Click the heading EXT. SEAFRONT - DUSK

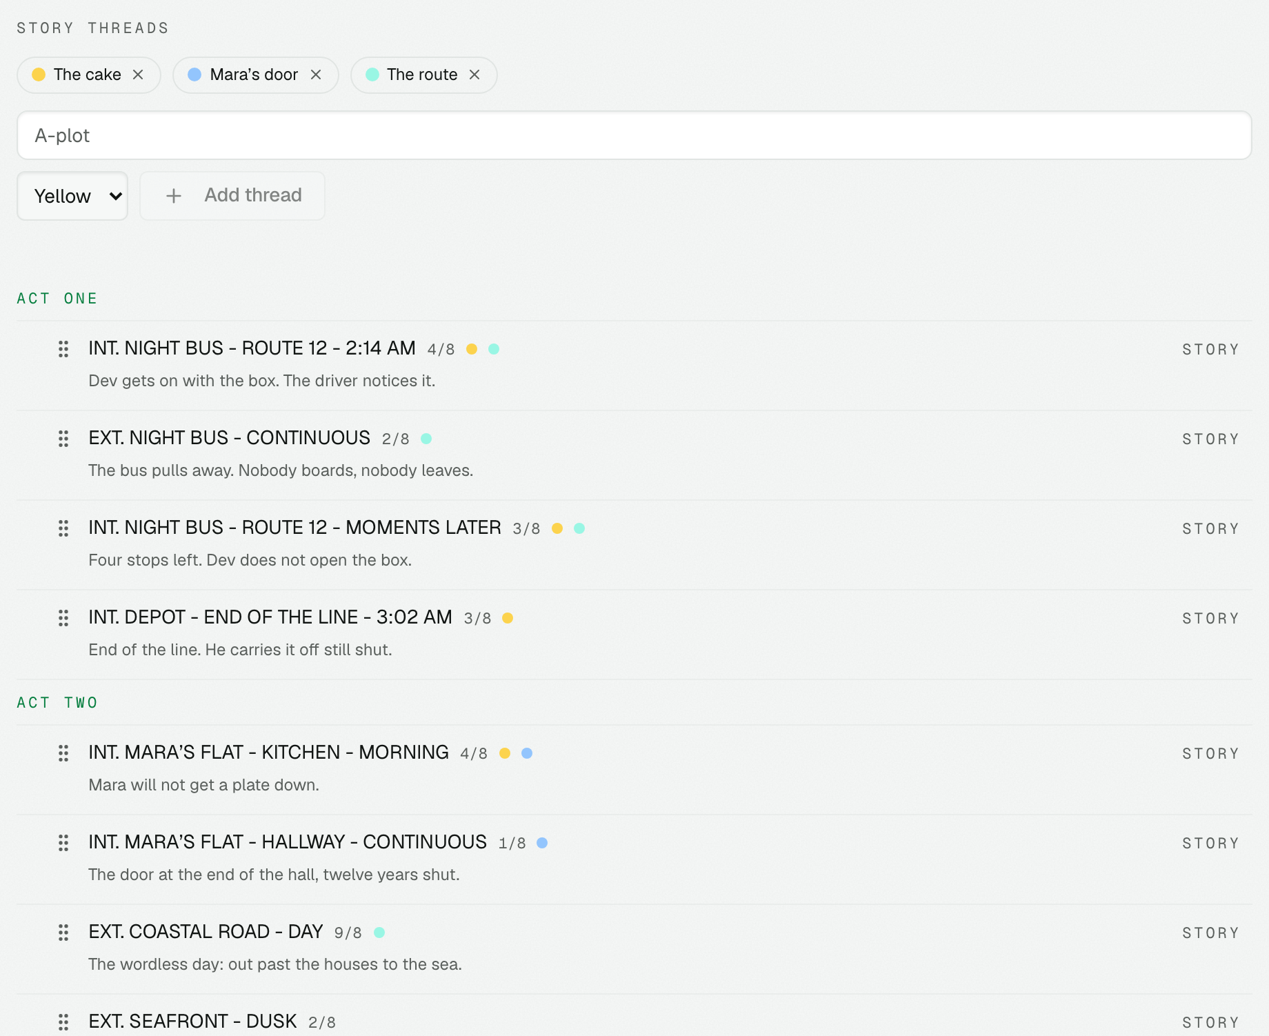[x=192, y=1022]
